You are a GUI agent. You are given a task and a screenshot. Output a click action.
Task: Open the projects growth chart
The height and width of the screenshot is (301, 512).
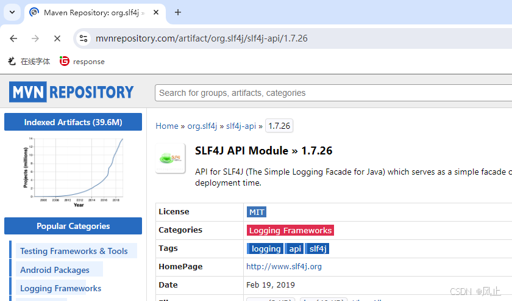click(x=73, y=172)
